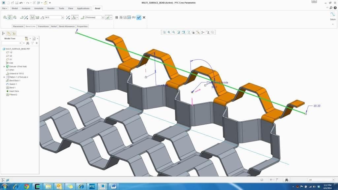Open the File menu
Viewport: 338px width, 190px height.
coord(5,8)
